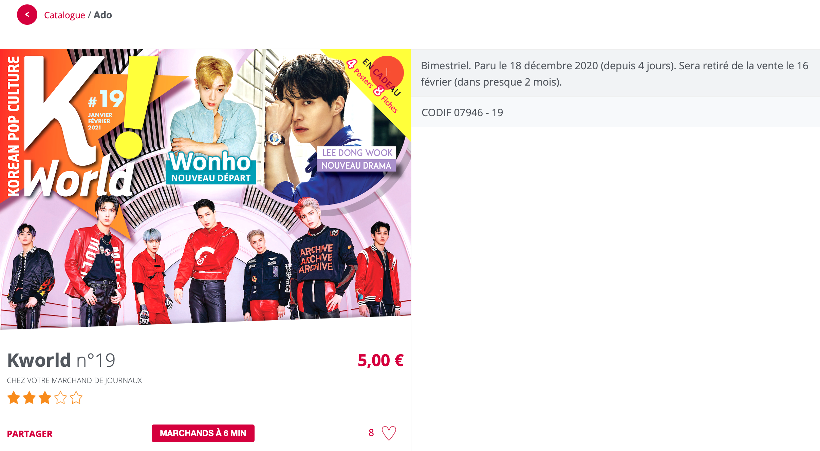Click the likes count number 8

[x=371, y=433]
